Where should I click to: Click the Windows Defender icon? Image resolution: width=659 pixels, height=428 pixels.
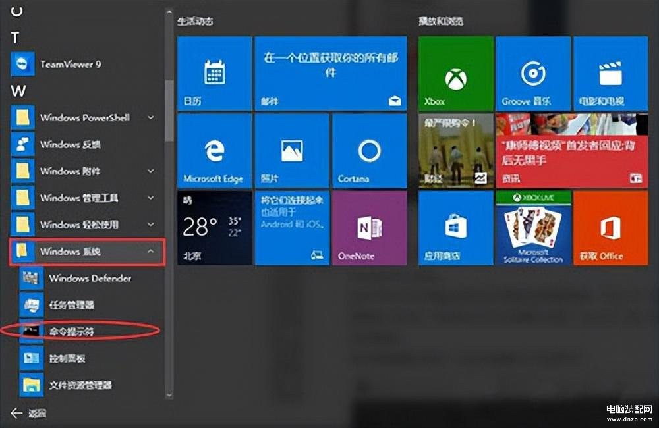[x=32, y=278]
